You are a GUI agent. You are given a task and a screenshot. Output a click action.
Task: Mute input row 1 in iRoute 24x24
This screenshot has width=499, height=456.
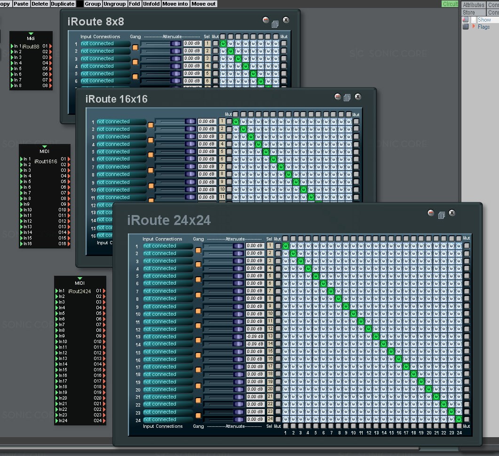tap(278, 246)
